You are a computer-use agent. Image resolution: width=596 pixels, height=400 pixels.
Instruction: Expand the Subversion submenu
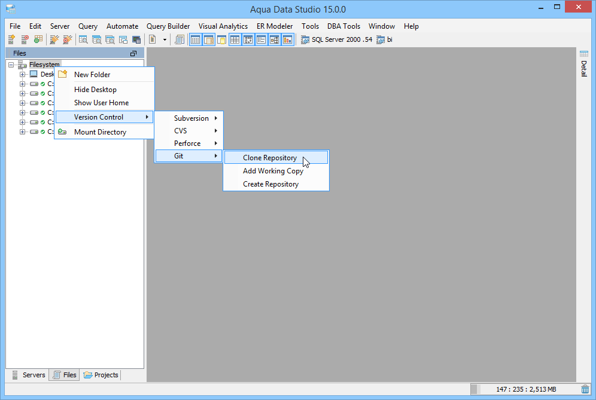click(188, 118)
